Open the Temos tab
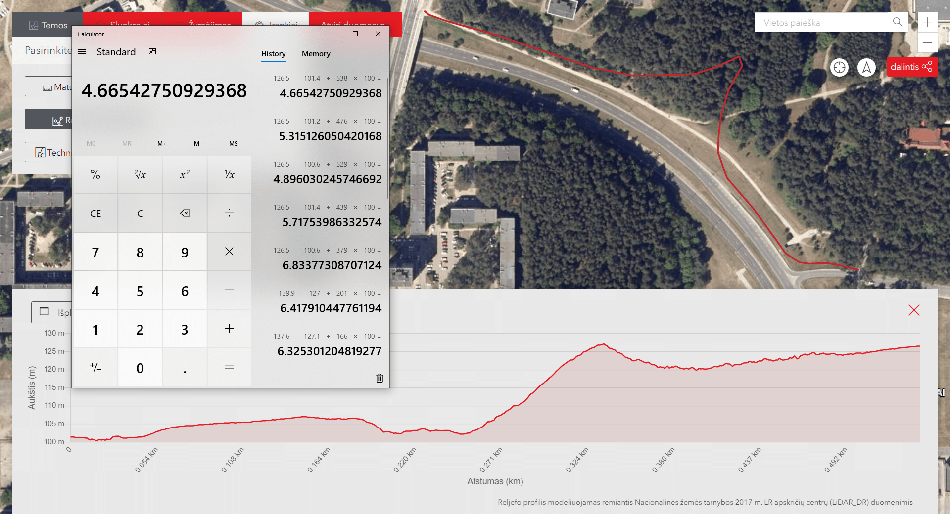This screenshot has width=950, height=514. click(48, 25)
